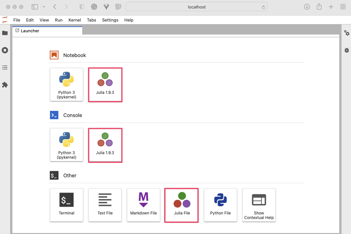351x234 pixels.
Task: Toggle the Safari sidebar button
Action: coord(35,7)
